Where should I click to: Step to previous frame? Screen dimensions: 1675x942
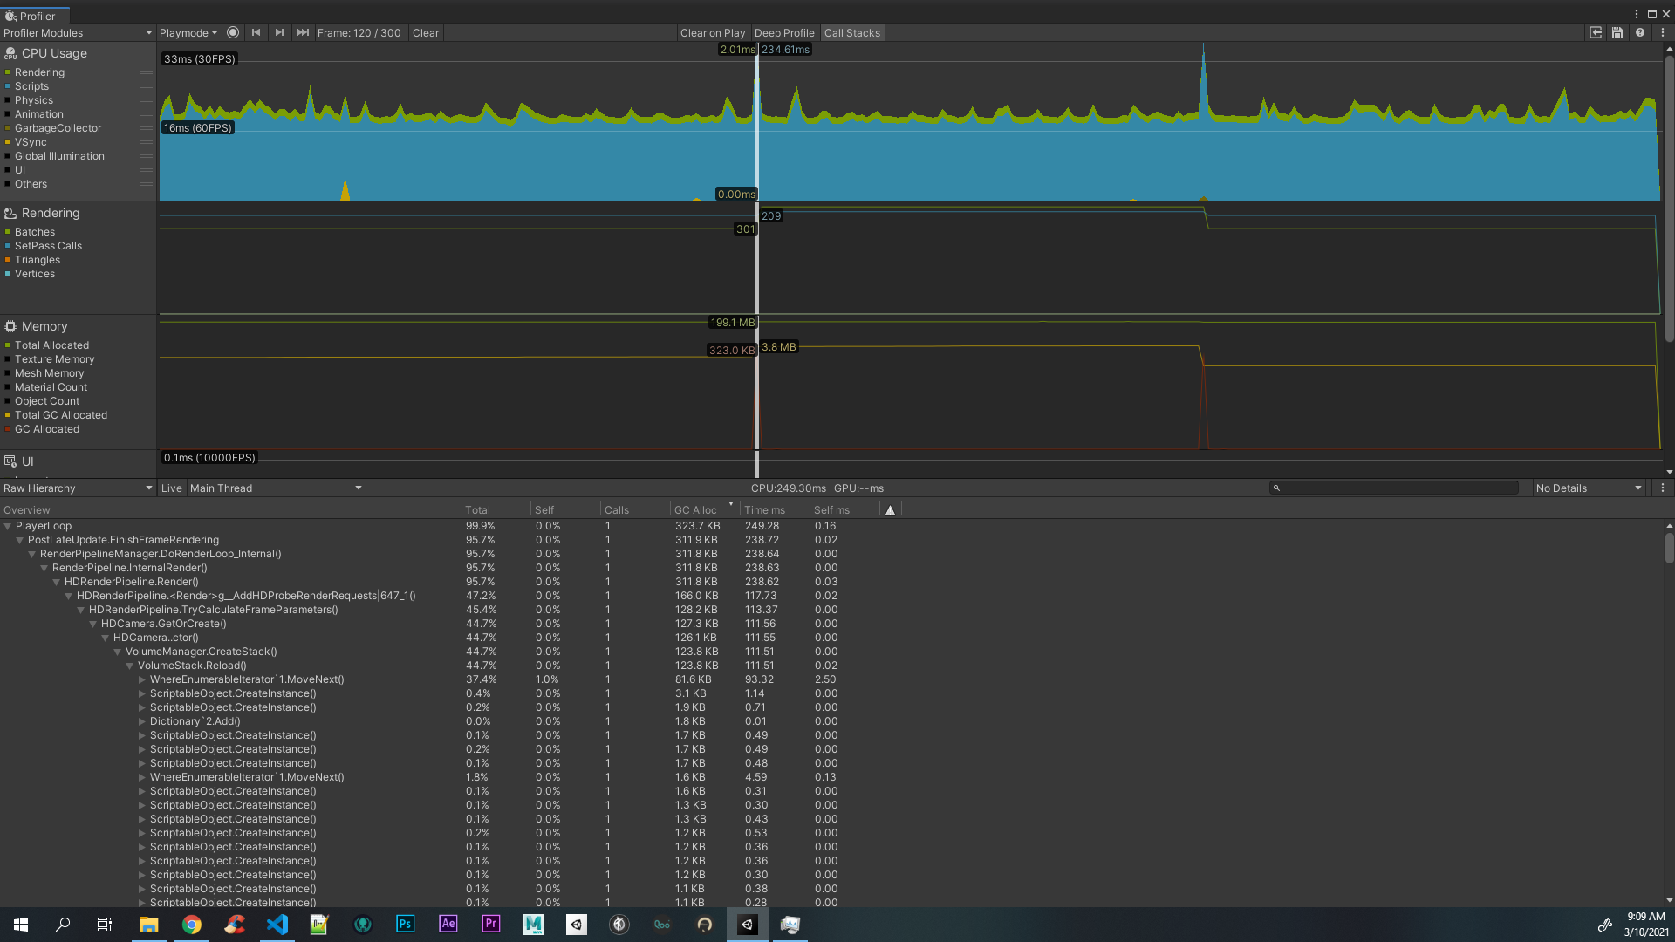pos(256,32)
